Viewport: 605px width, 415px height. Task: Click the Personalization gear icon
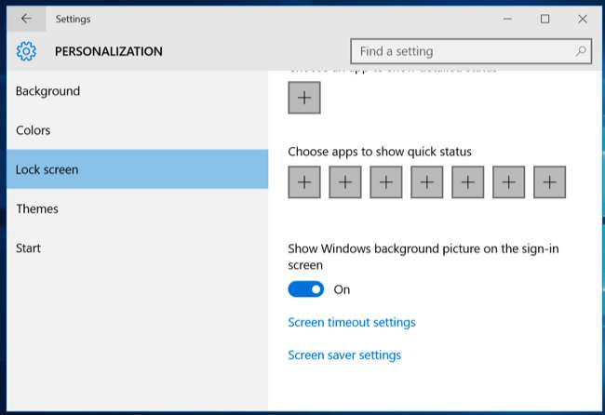27,52
